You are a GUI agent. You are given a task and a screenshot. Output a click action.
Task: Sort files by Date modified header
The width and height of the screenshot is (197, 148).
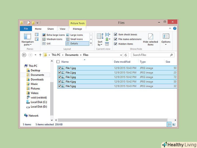[x=122, y=62]
